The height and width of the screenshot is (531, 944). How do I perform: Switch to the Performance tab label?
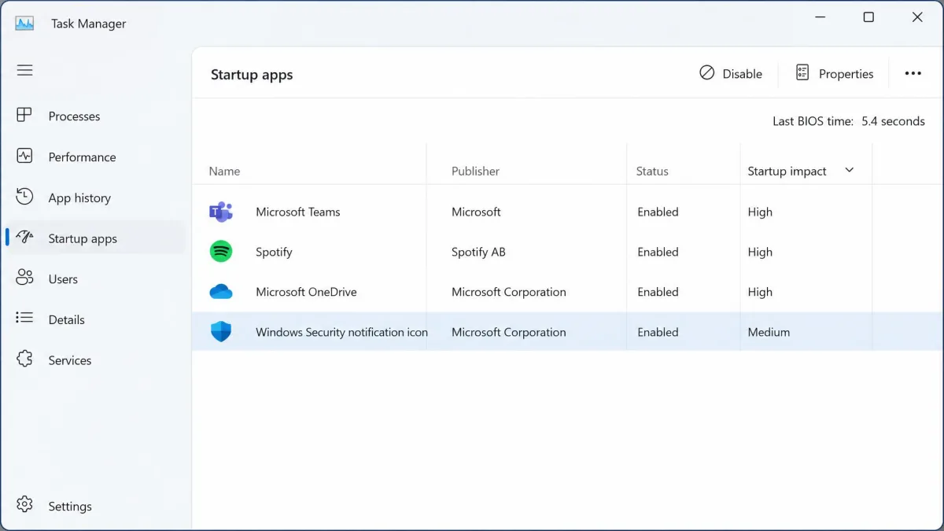click(x=82, y=157)
